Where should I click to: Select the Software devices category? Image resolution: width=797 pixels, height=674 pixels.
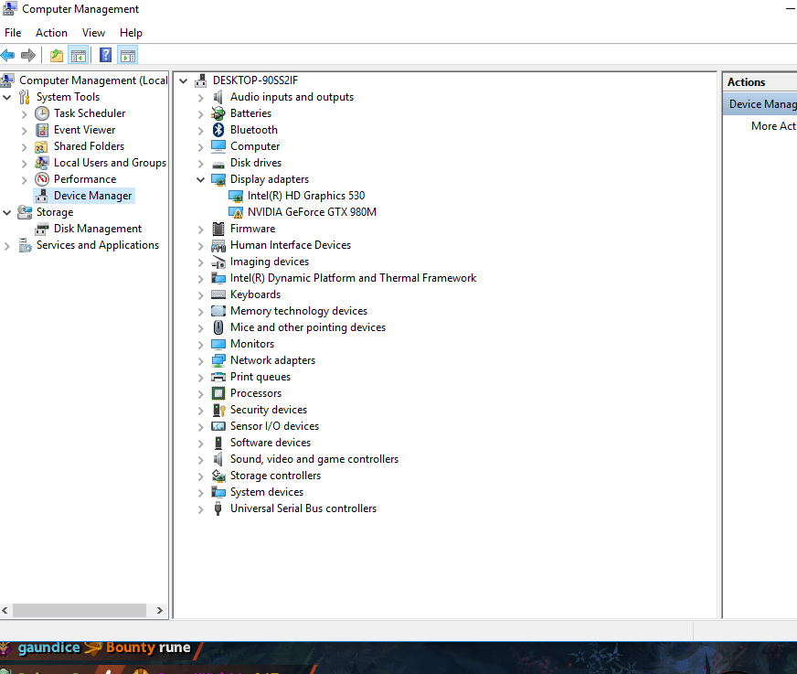270,443
